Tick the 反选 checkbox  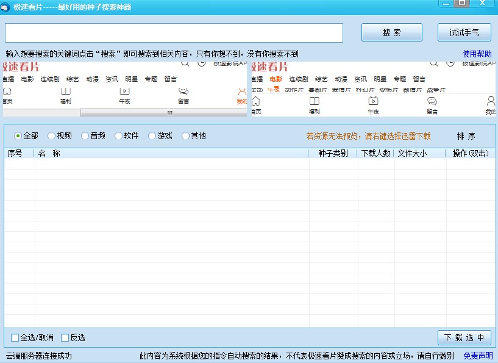point(65,337)
